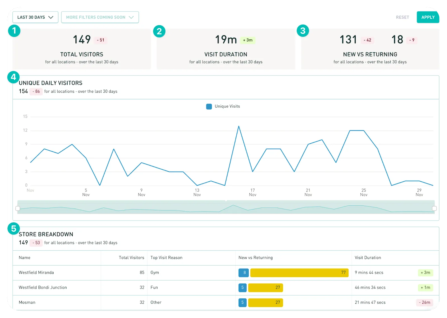447x318 pixels.
Task: Click the blue 8 new-visitors bar
Action: click(x=244, y=273)
